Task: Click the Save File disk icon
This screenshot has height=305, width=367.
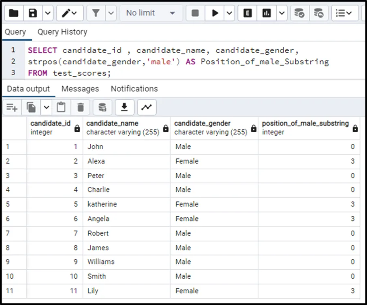Action: pos(33,13)
